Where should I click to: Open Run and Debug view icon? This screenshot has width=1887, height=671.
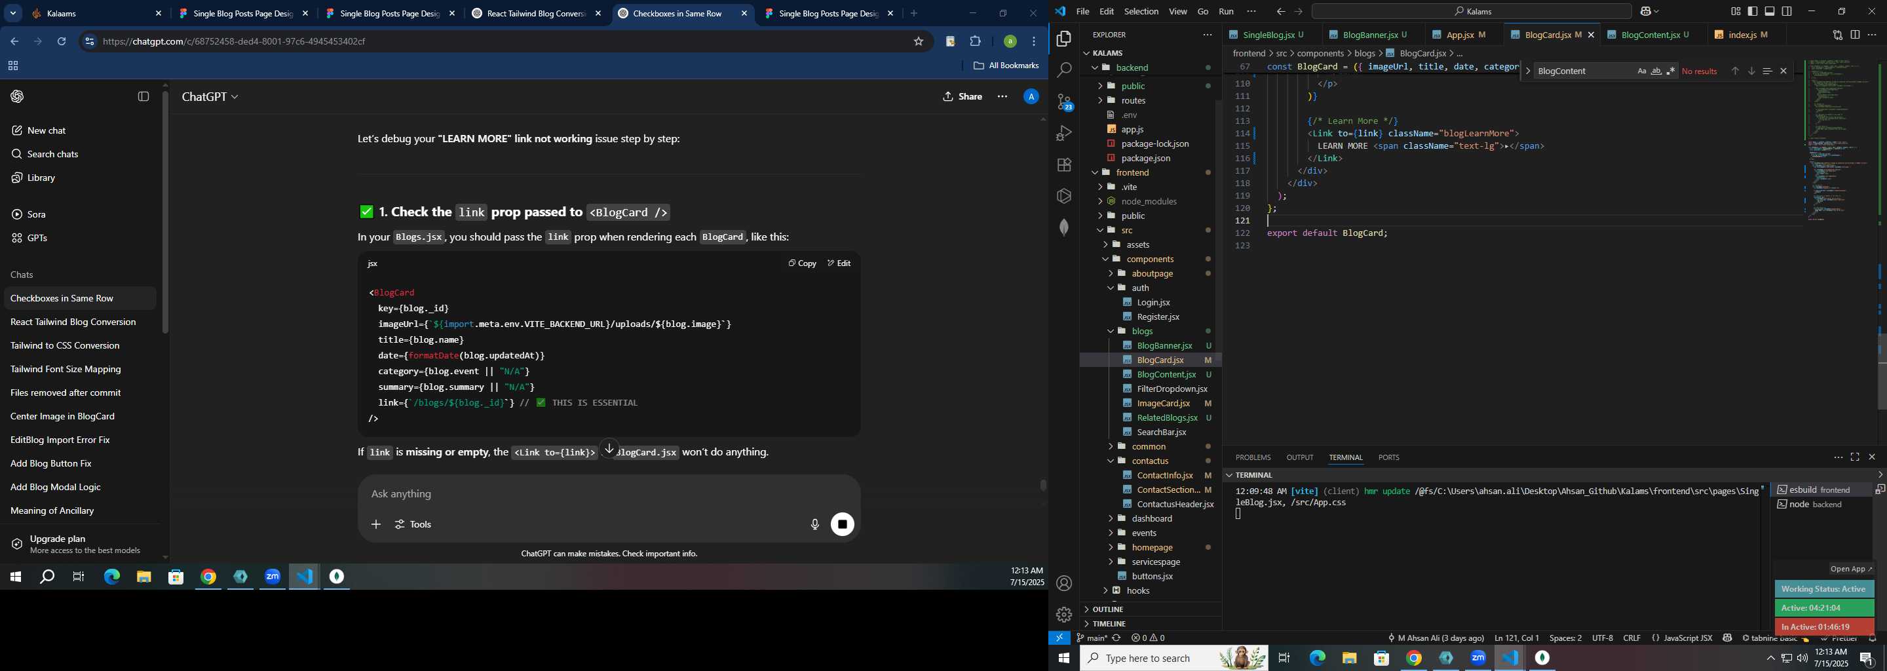pyautogui.click(x=1063, y=133)
